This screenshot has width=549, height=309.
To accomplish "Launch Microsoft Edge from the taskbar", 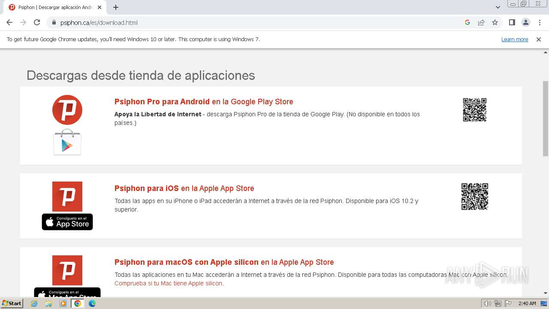I will [x=92, y=303].
